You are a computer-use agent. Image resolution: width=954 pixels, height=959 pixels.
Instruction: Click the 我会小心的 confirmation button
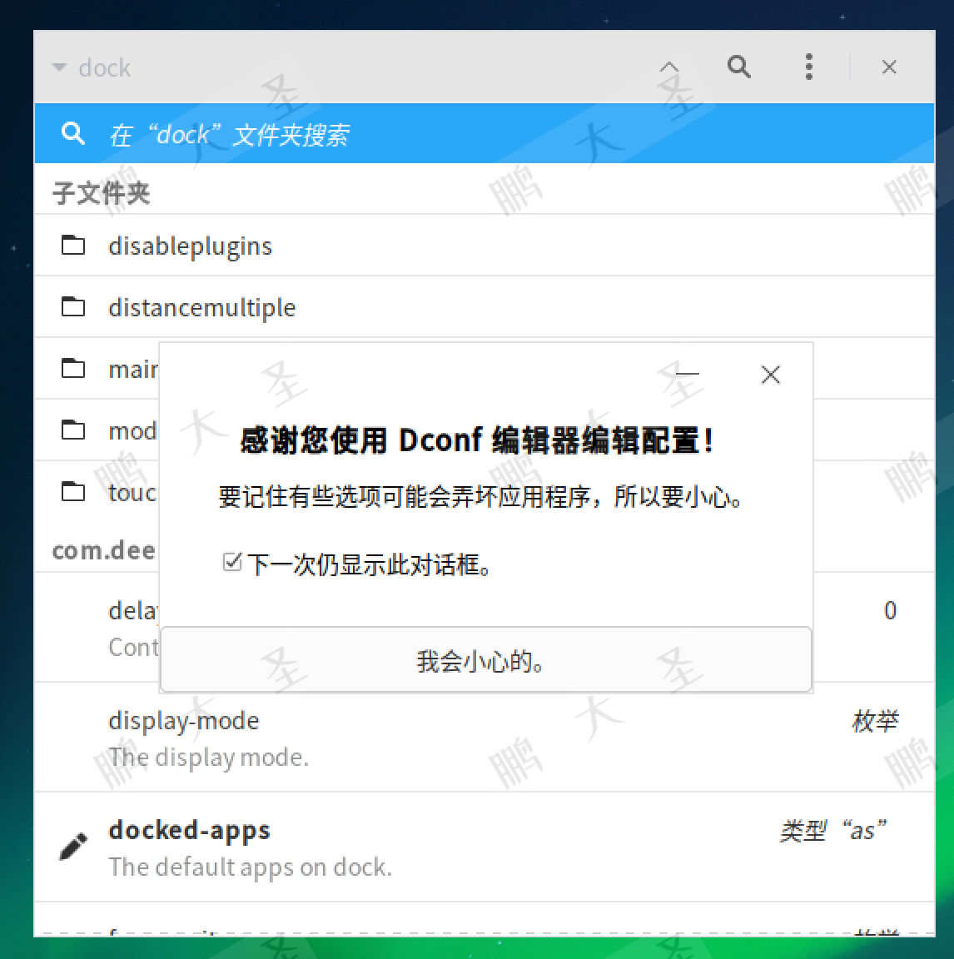tap(485, 660)
